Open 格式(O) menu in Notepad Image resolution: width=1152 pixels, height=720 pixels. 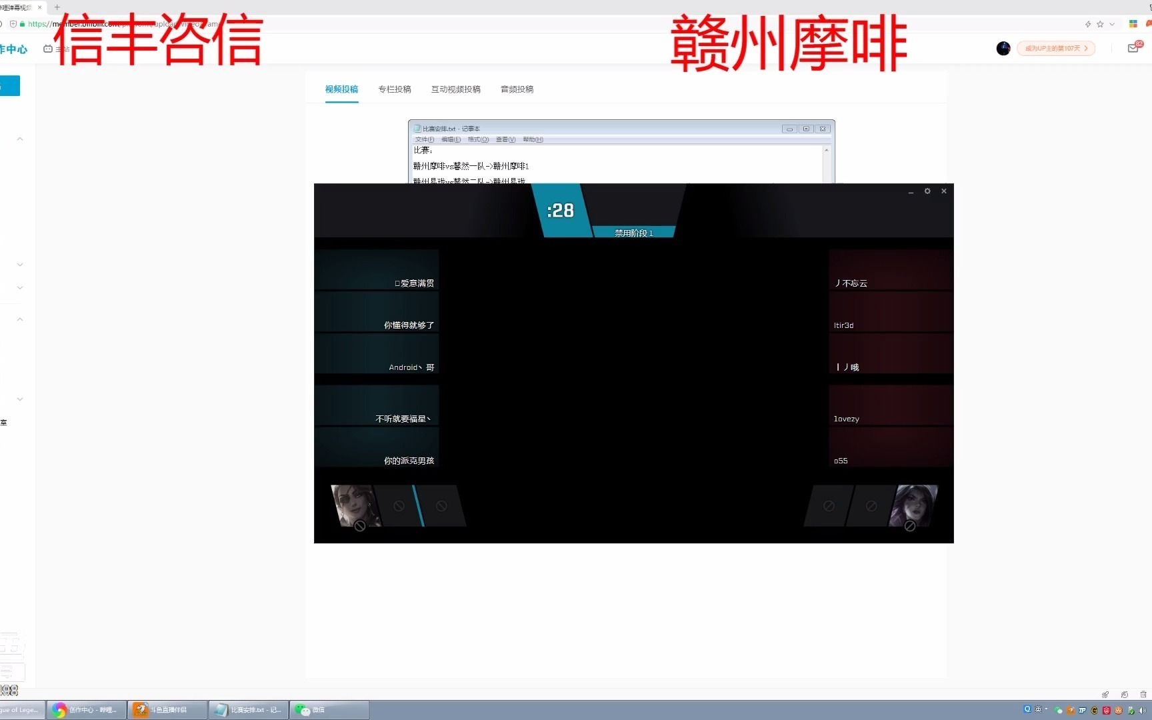479,139
